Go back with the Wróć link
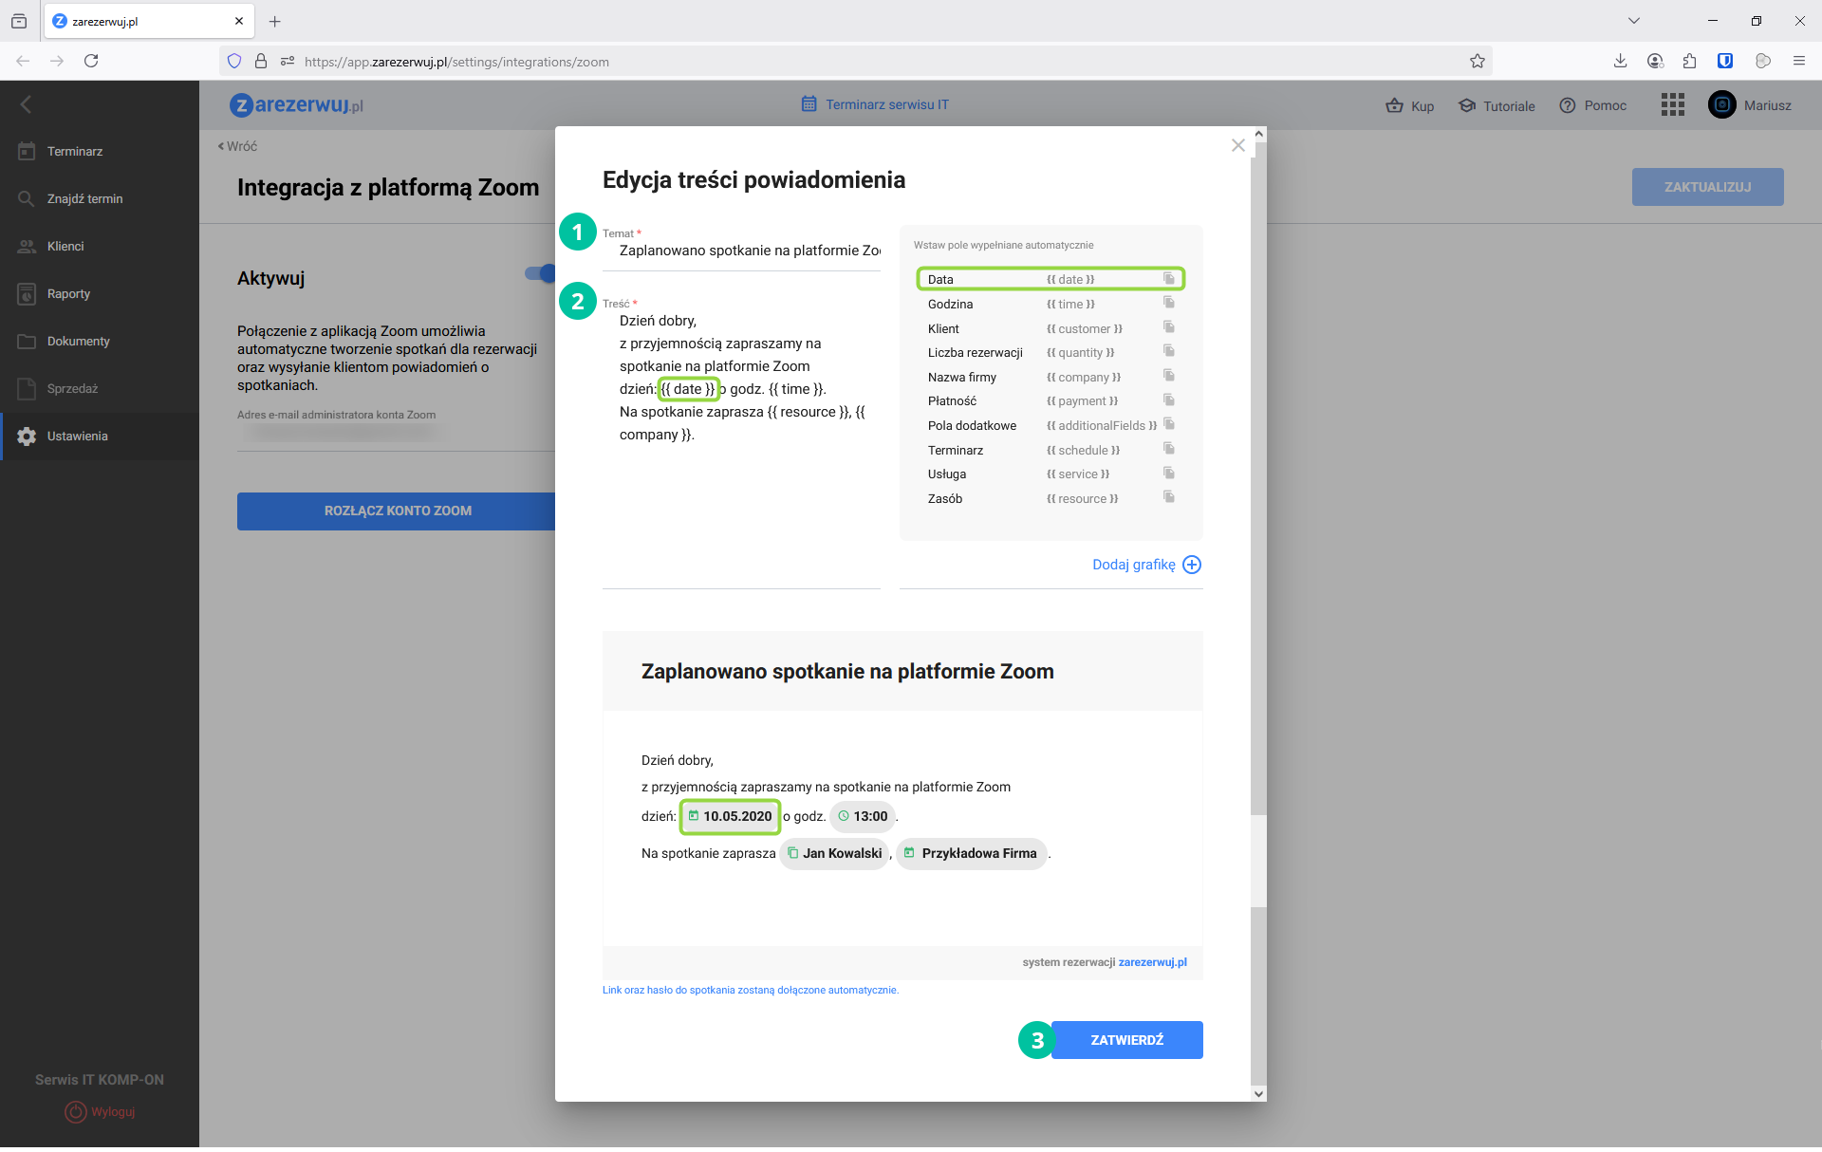The width and height of the screenshot is (1822, 1152). pos(237,146)
